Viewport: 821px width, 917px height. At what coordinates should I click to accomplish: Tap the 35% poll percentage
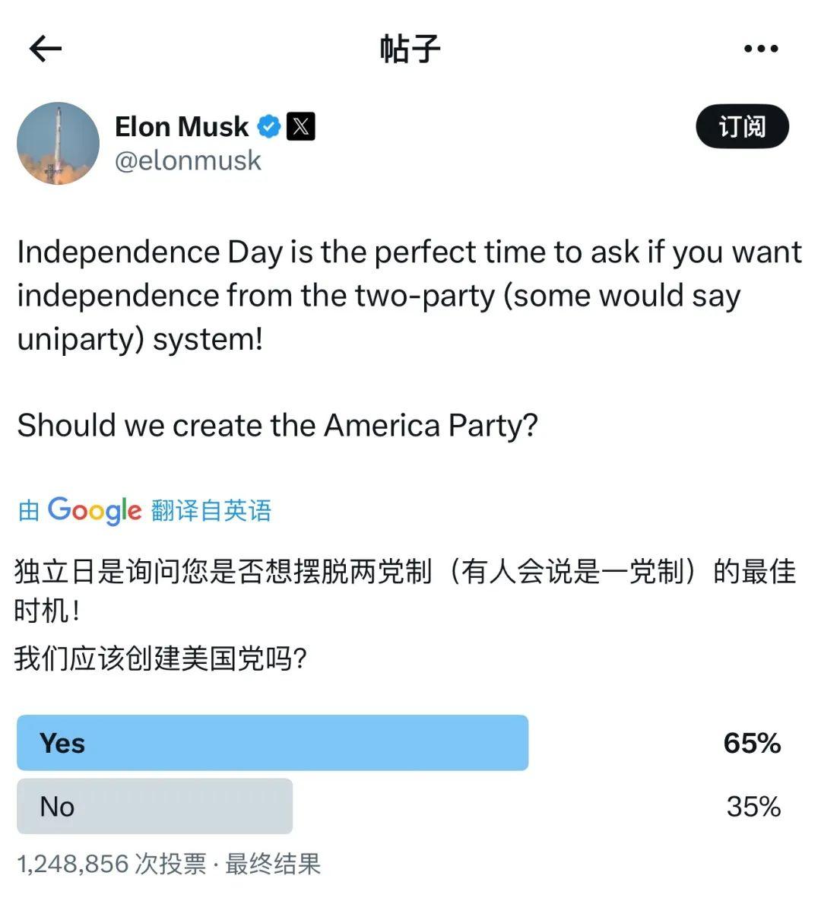(x=753, y=806)
